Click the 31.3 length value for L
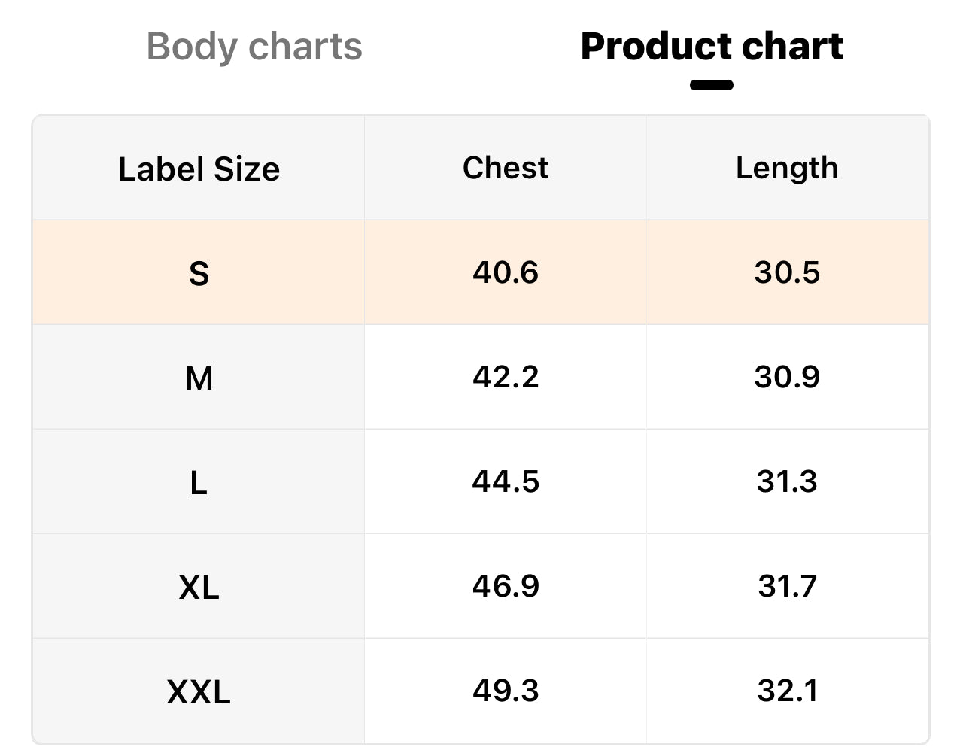This screenshot has height=747, width=966. [x=787, y=481]
